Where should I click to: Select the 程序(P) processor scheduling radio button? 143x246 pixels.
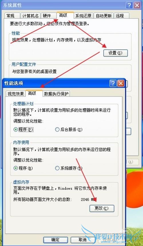point(15,129)
